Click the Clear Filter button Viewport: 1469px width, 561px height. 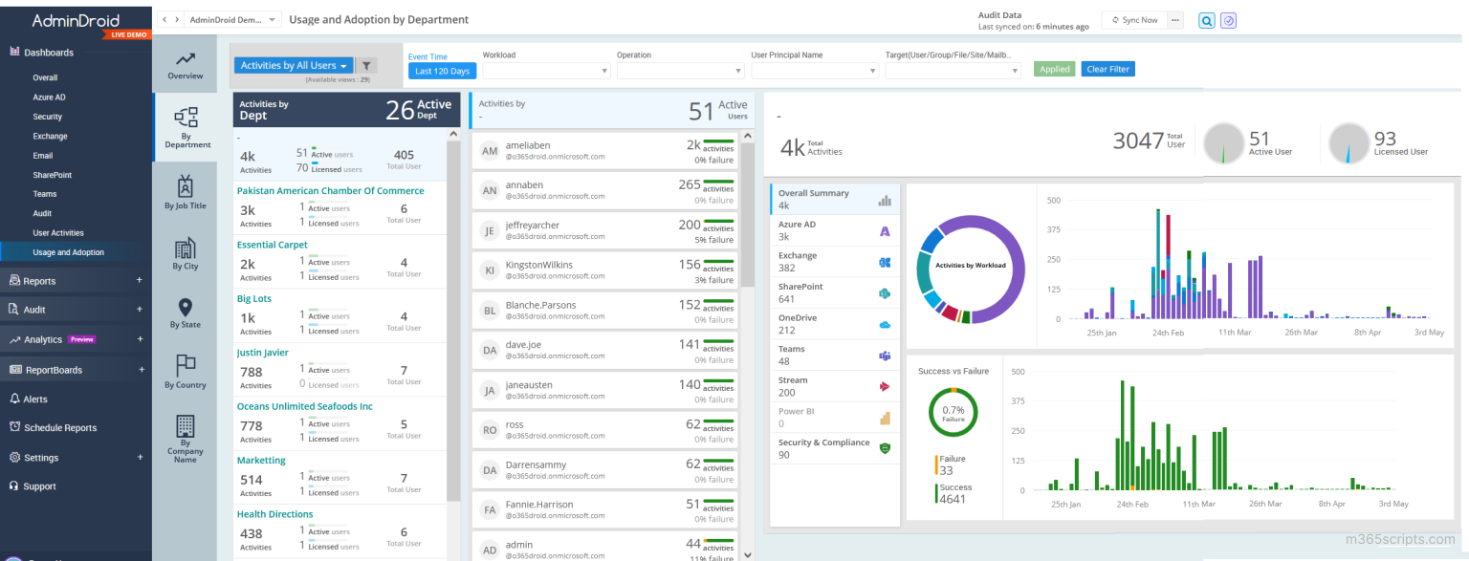tap(1107, 69)
